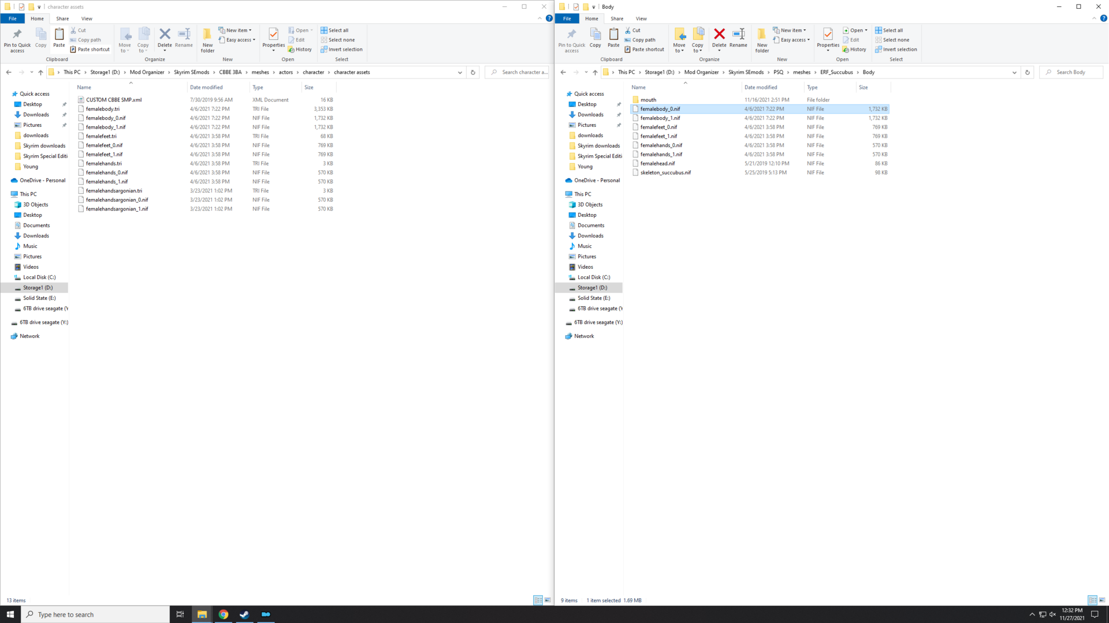The width and height of the screenshot is (1109, 623).
Task: Open File tab in character assets window
Action: tap(12, 18)
